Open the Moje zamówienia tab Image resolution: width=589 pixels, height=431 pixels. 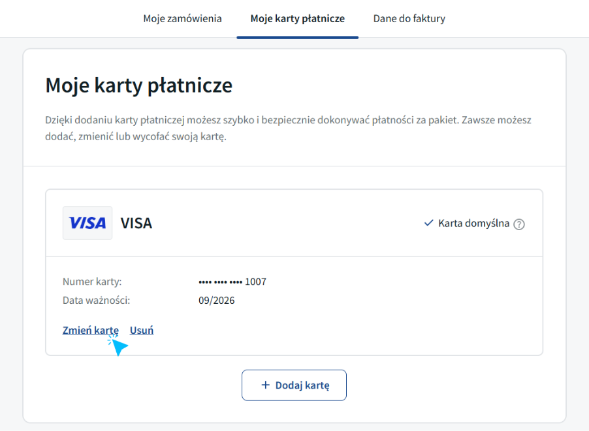(x=183, y=18)
